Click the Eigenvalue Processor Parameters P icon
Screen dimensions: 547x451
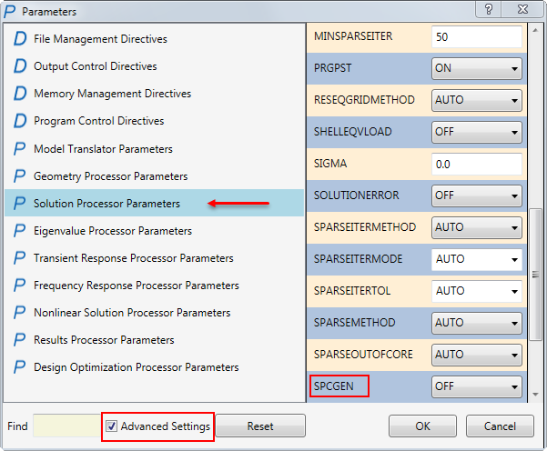(x=20, y=231)
